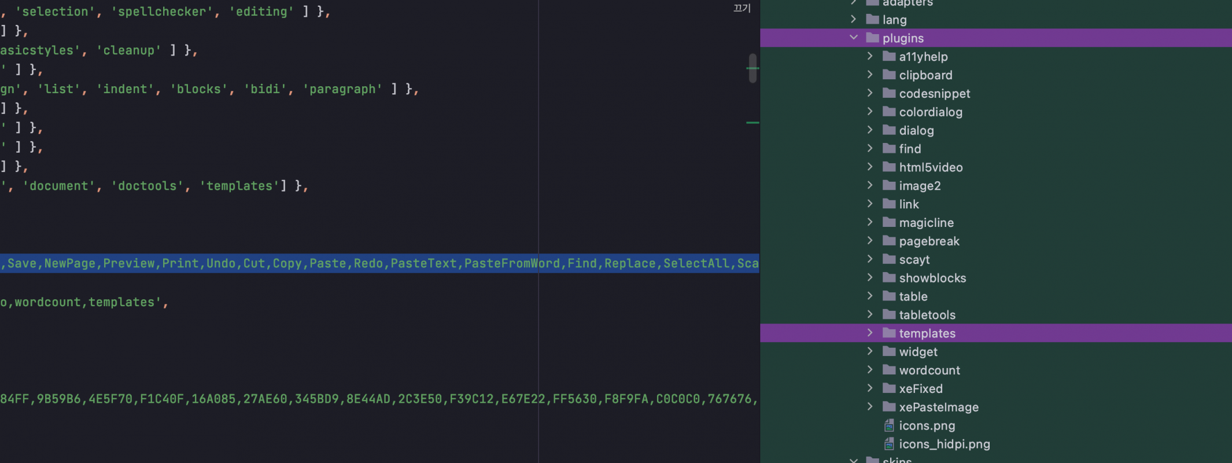The image size is (1232, 463).
Task: Click the FF5630 color value in code
Action: (574, 399)
